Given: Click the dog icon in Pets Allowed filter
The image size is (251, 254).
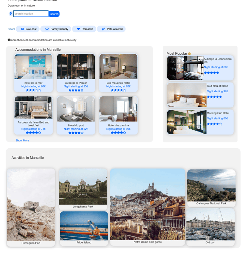Looking at the screenshot, I should point(103,29).
